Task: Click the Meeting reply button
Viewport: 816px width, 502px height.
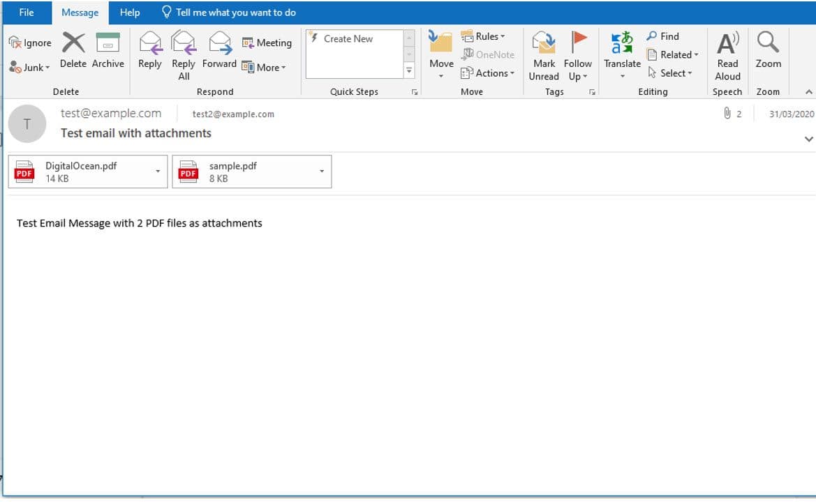Action: [x=267, y=43]
